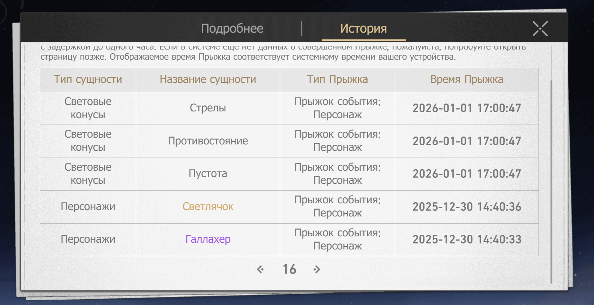Click the Светлячок character name

tap(208, 207)
